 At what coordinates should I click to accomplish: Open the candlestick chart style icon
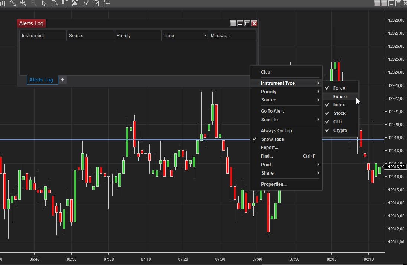[x=3, y=3]
